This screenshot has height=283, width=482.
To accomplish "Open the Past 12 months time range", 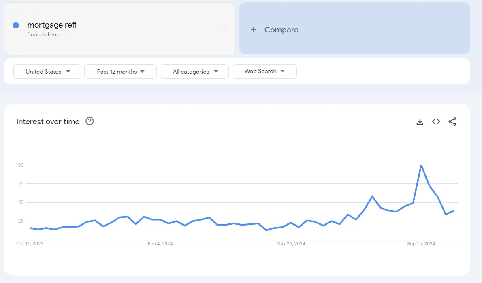I will [x=120, y=72].
